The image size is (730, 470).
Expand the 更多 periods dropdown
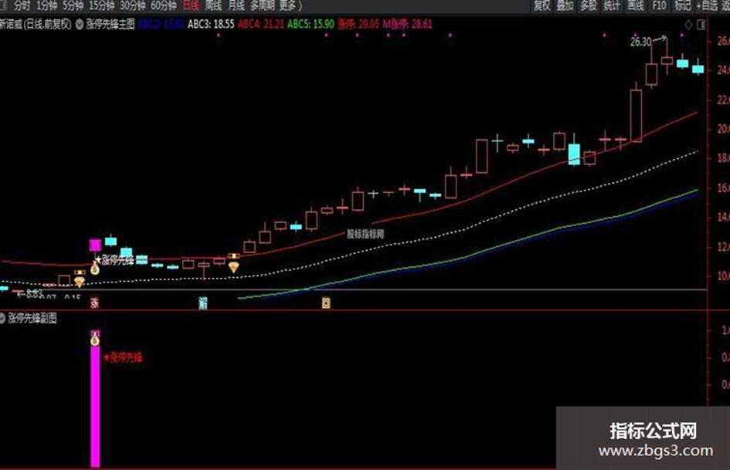(x=290, y=5)
